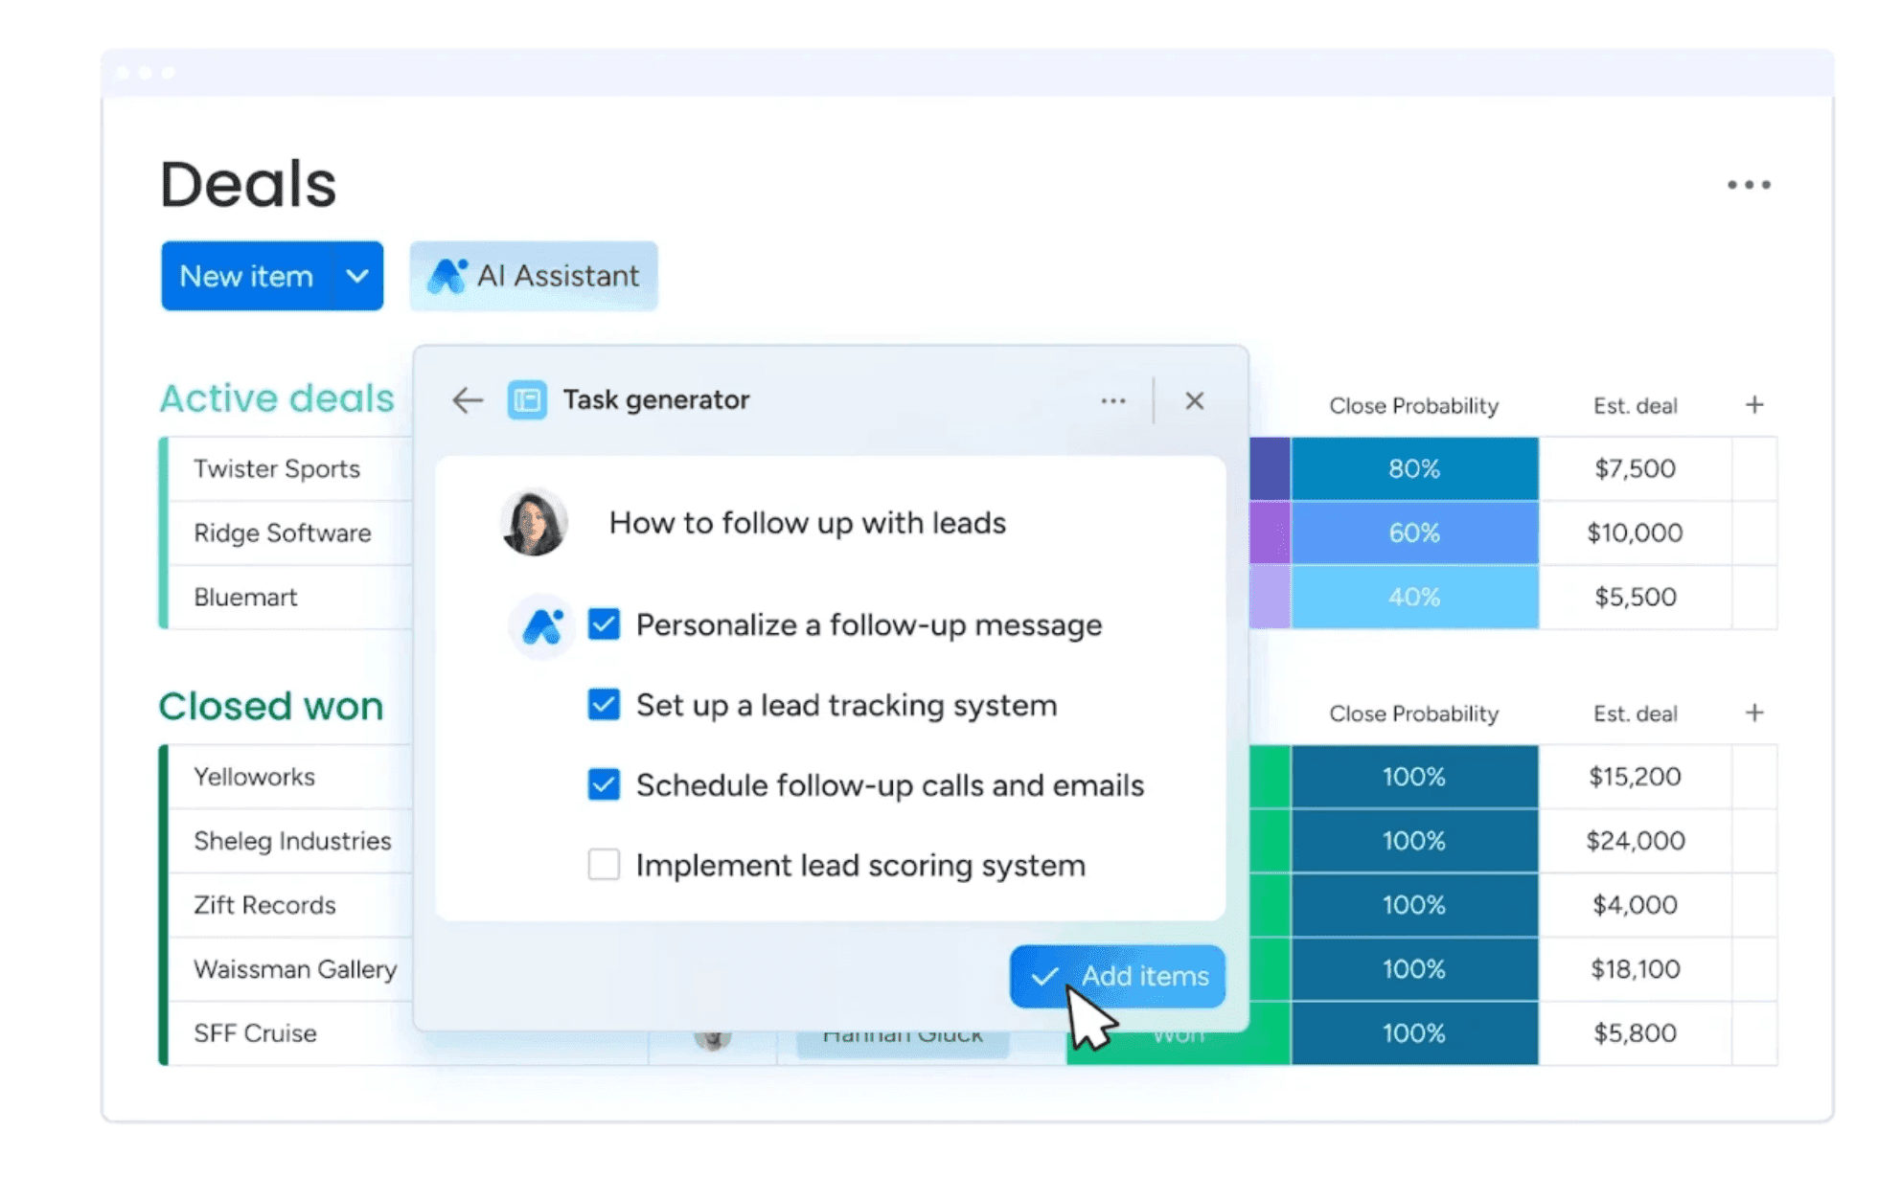Viewport: 1878px width, 1178px height.
Task: Uncheck Personalize a follow-up message
Action: [x=604, y=625]
